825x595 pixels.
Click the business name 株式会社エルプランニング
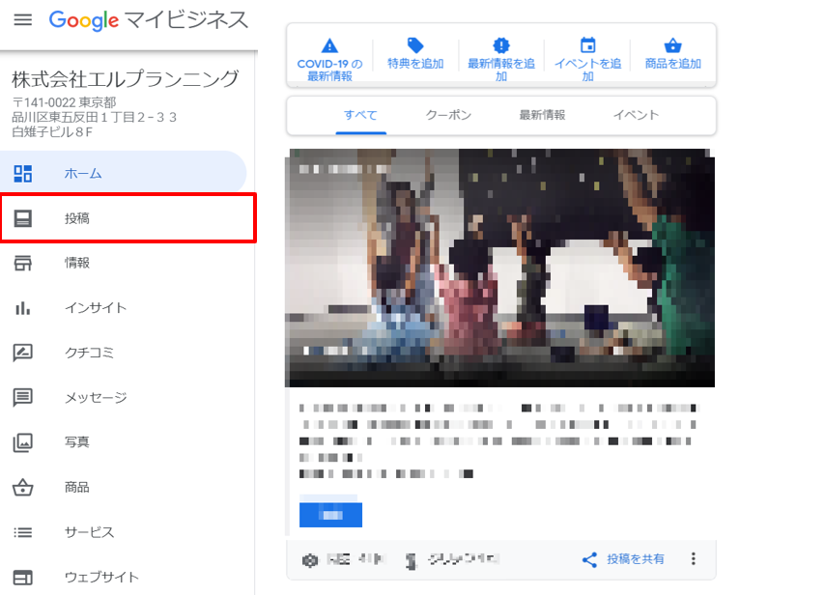click(126, 79)
